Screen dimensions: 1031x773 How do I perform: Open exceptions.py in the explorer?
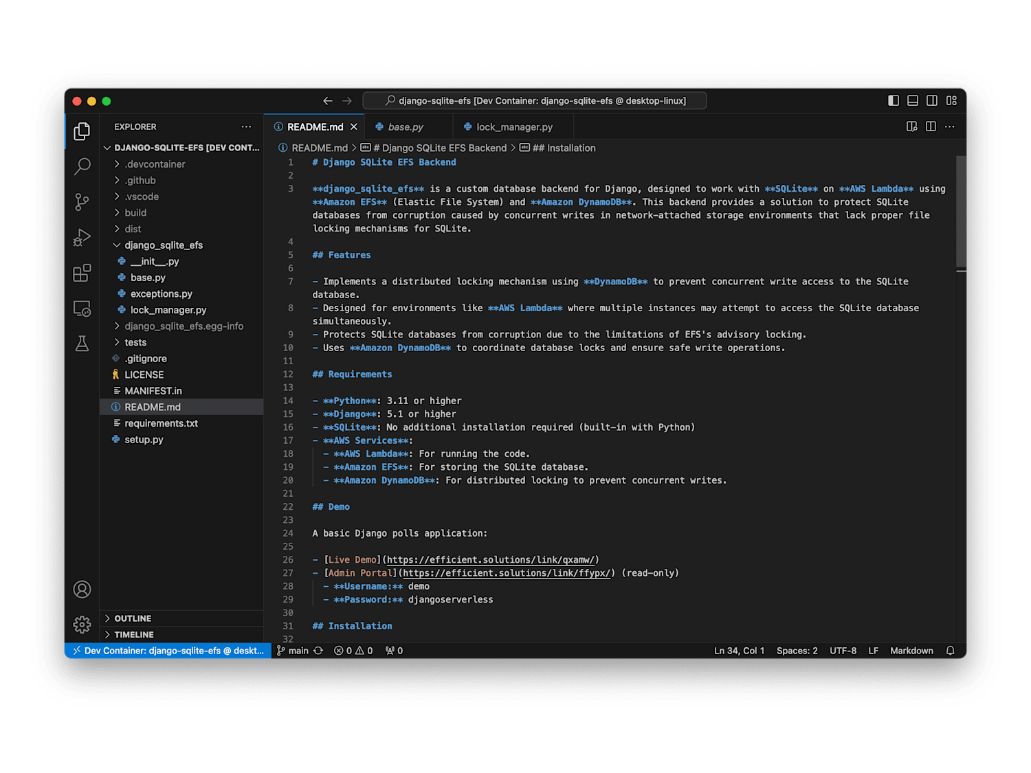point(181,294)
